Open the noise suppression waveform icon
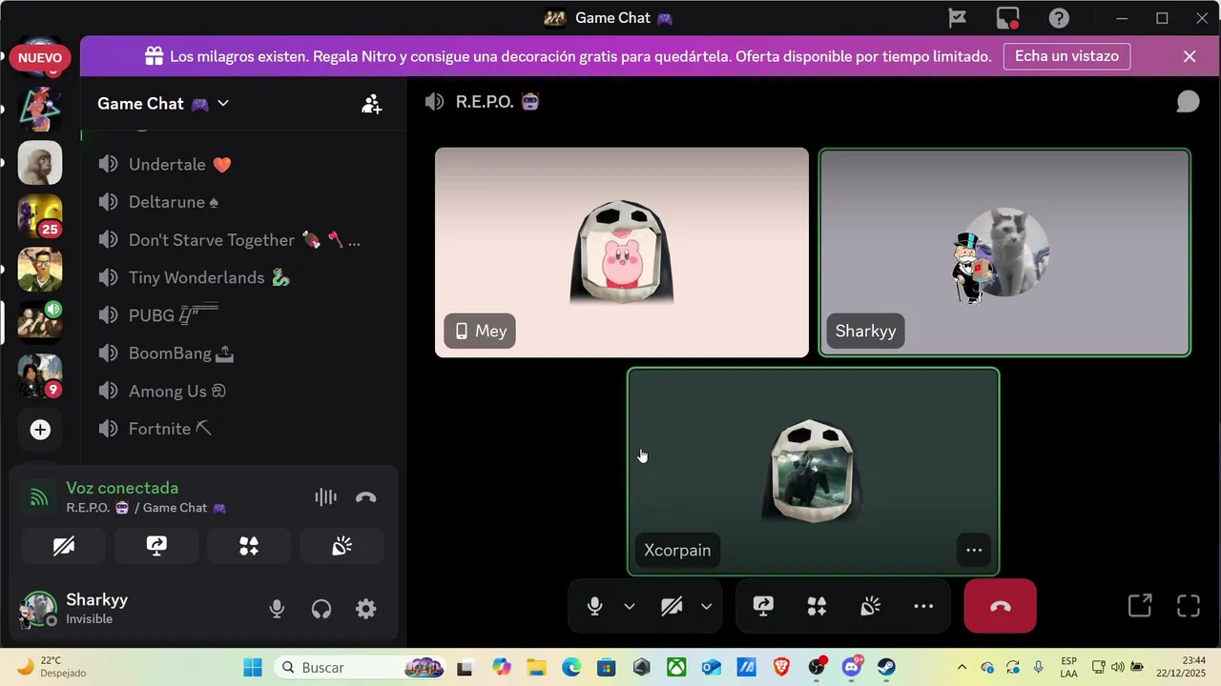This screenshot has width=1221, height=686. [x=325, y=497]
